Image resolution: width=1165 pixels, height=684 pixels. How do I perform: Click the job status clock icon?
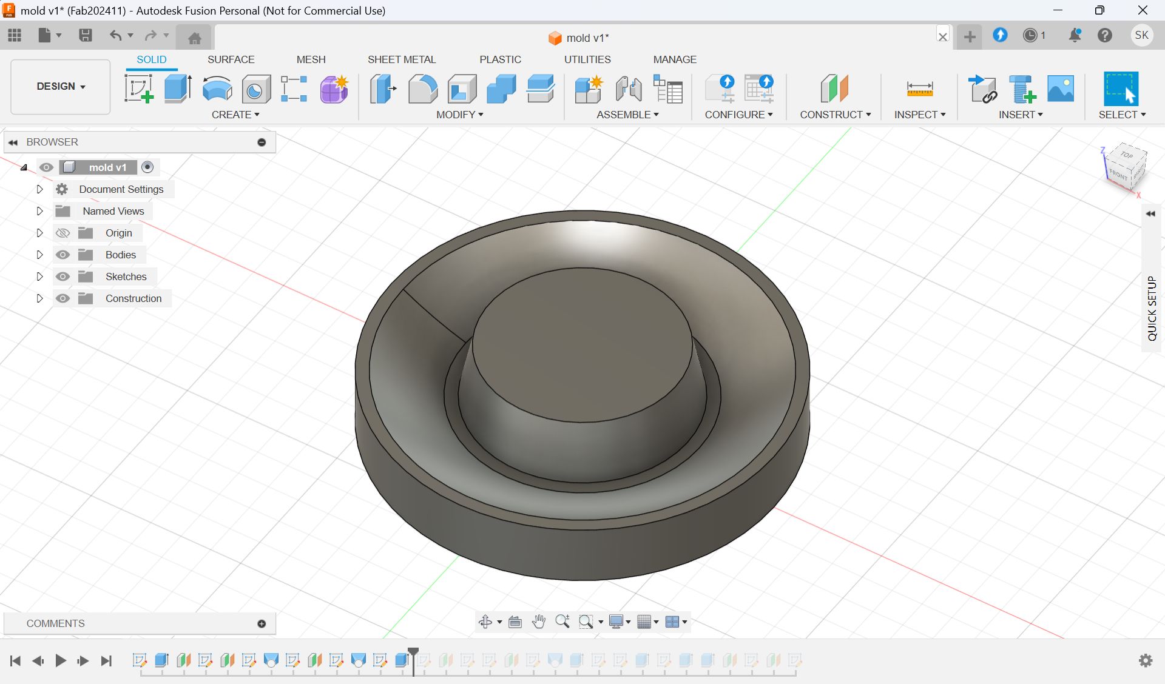[1030, 35]
